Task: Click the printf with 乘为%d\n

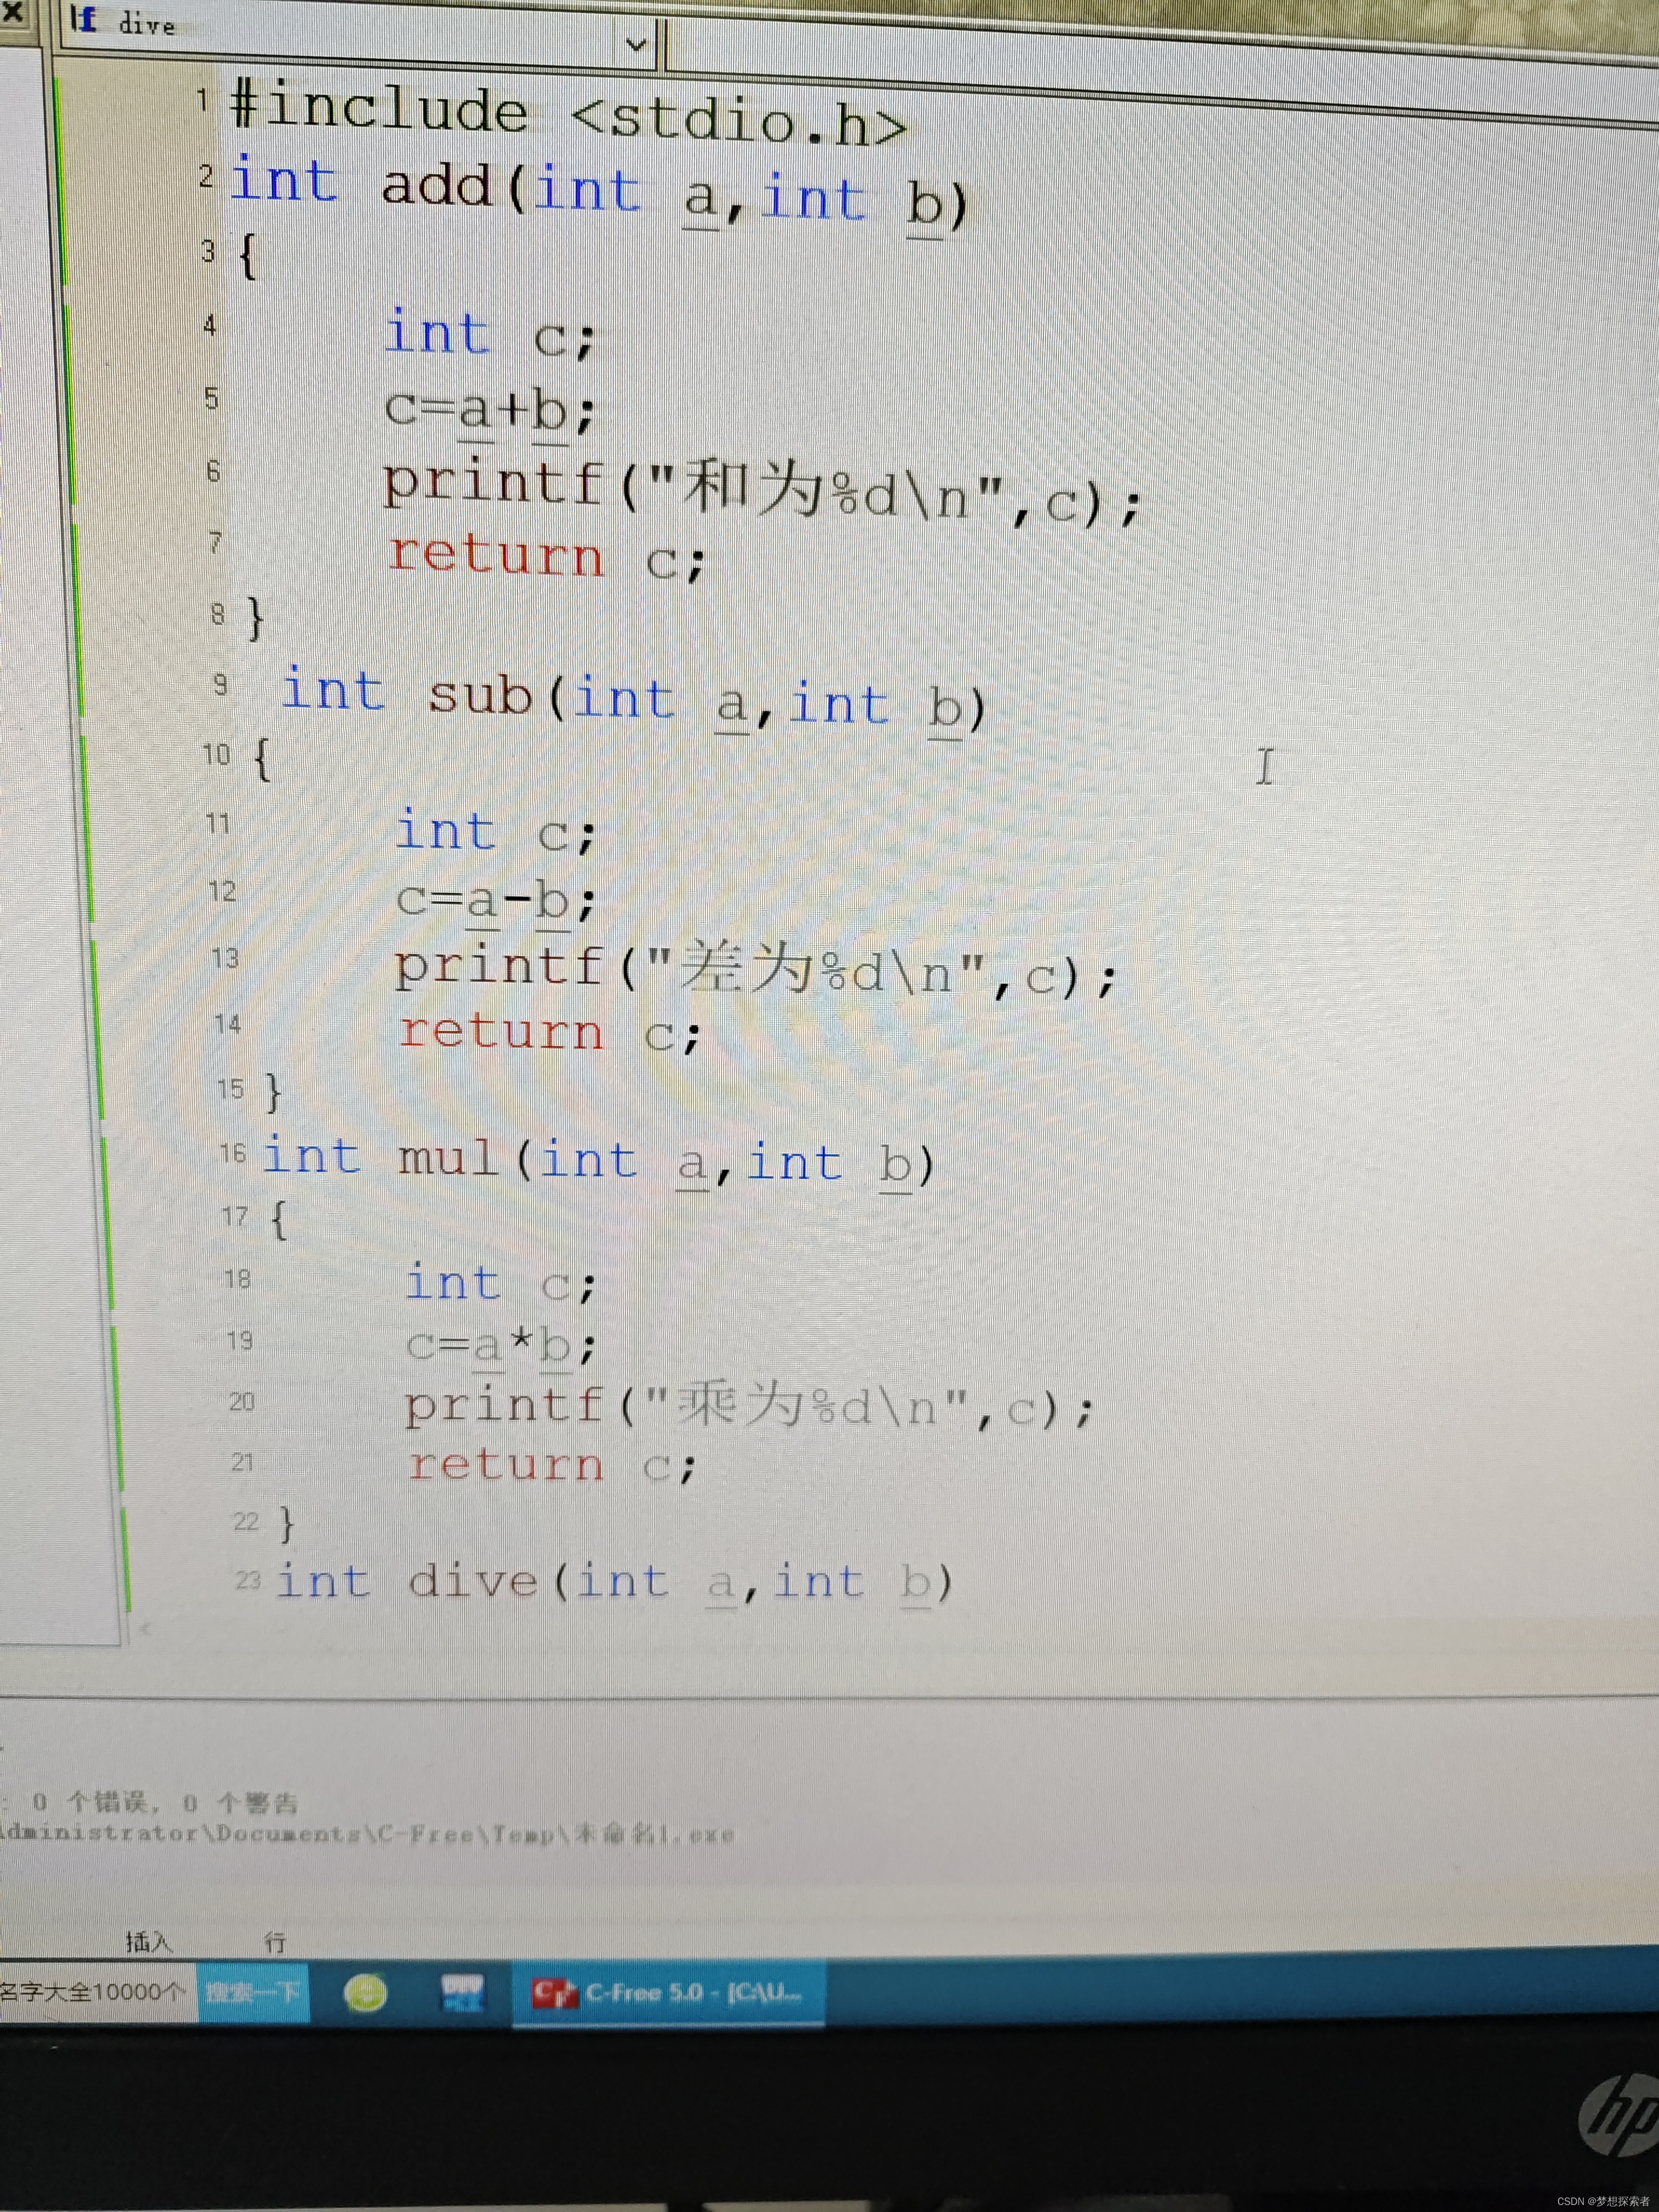Action: pos(750,1407)
